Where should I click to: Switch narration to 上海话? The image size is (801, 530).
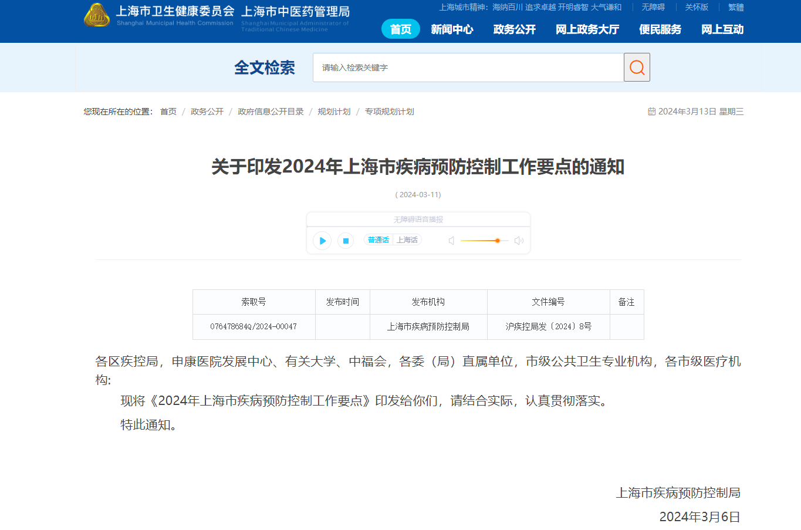pyautogui.click(x=407, y=240)
